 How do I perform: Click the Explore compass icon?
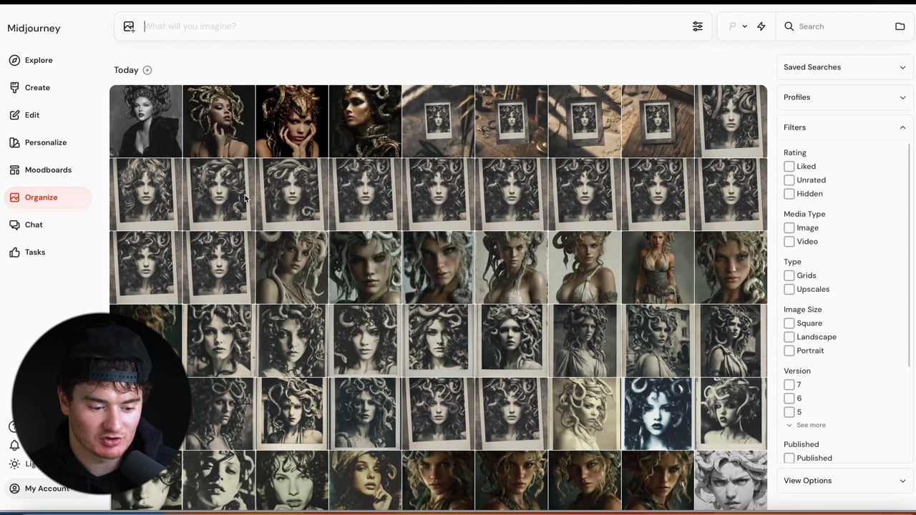coord(14,60)
